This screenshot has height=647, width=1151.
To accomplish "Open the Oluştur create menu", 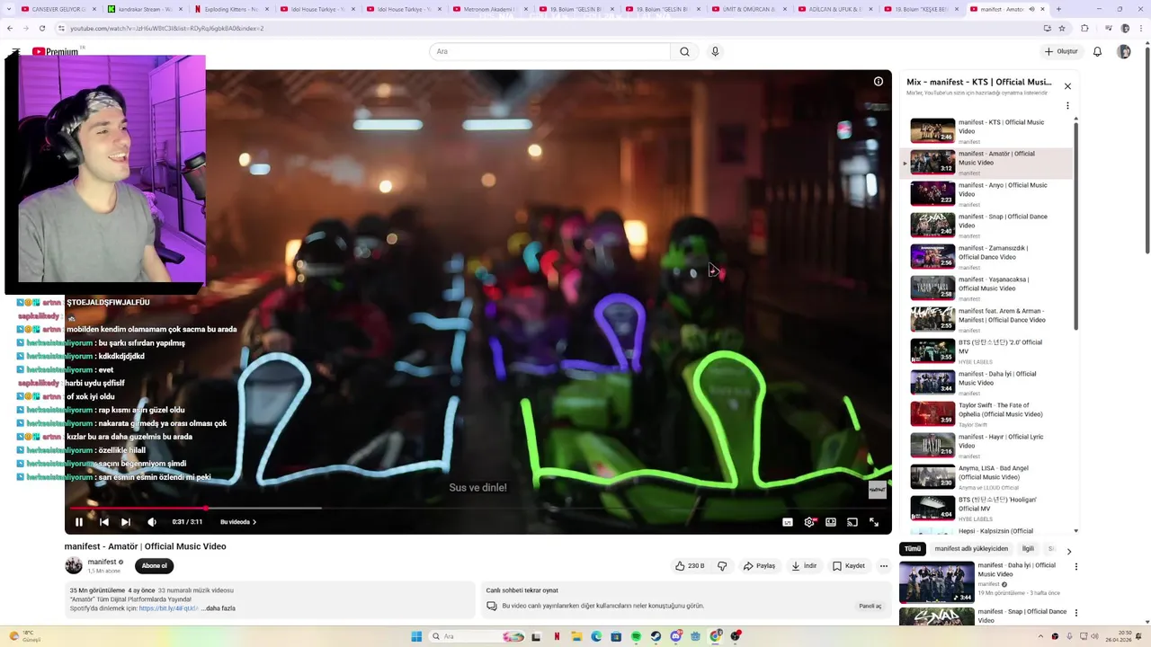I will pyautogui.click(x=1061, y=51).
